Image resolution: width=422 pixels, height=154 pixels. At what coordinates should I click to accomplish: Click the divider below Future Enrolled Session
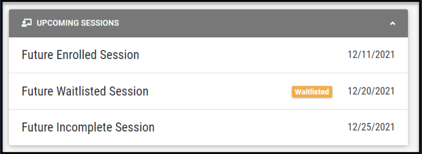[208, 73]
